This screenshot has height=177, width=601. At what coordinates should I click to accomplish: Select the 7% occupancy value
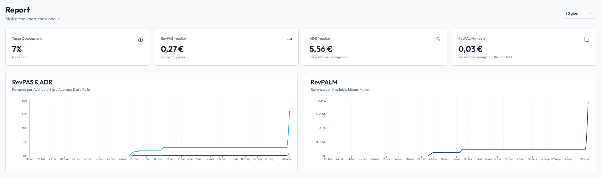click(x=17, y=49)
